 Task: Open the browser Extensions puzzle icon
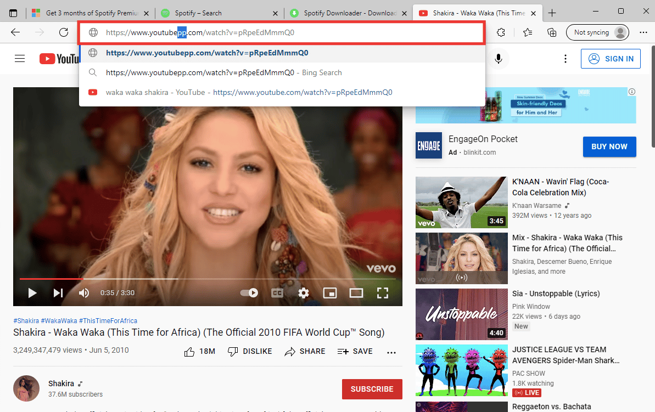pos(501,32)
